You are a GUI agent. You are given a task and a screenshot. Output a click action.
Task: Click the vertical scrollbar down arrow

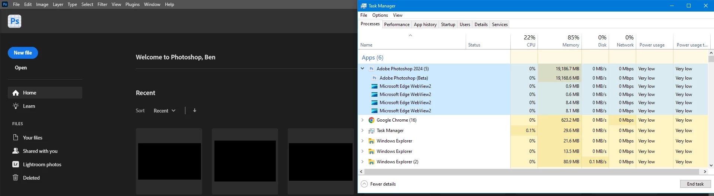(711, 166)
